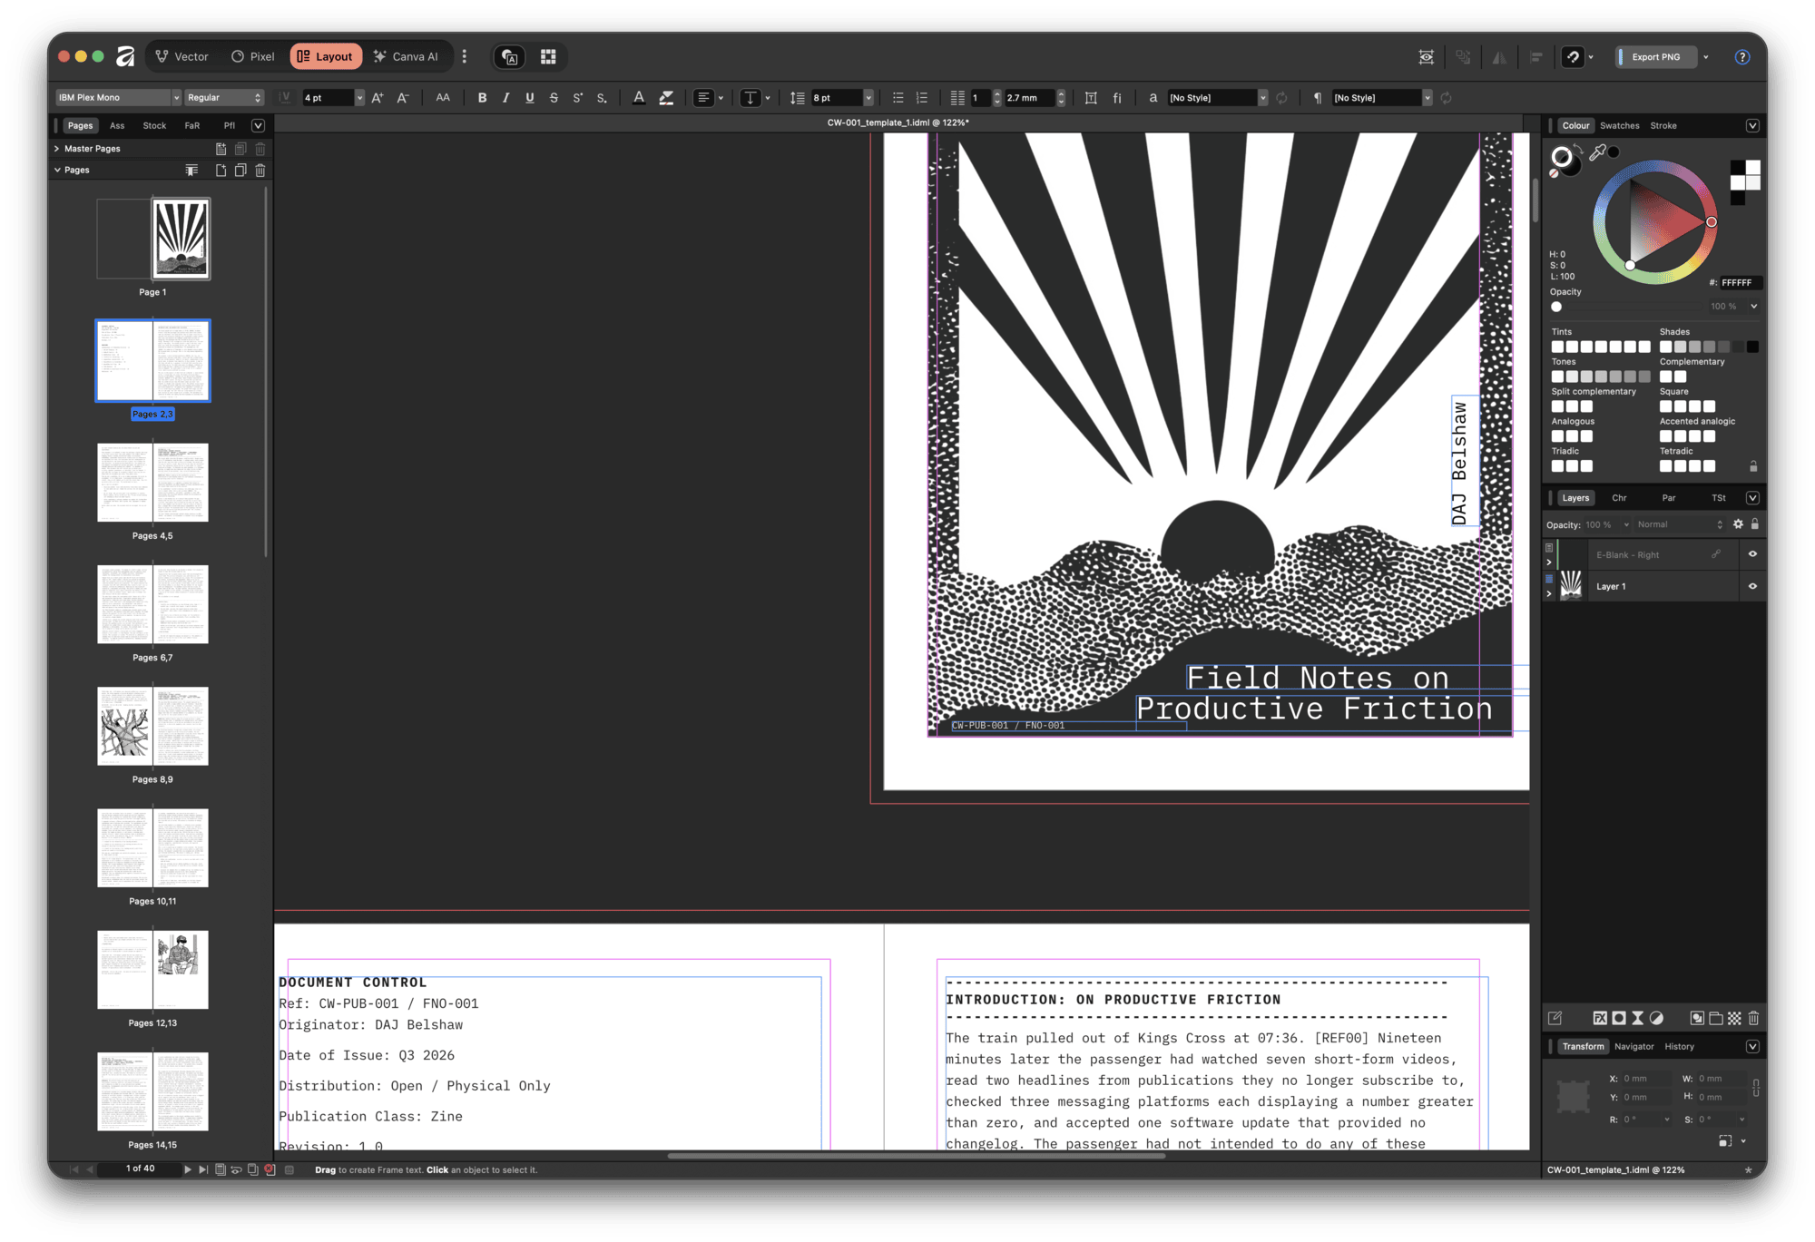This screenshot has height=1242, width=1815.
Task: Open Export PNG options arrow
Action: [1706, 57]
